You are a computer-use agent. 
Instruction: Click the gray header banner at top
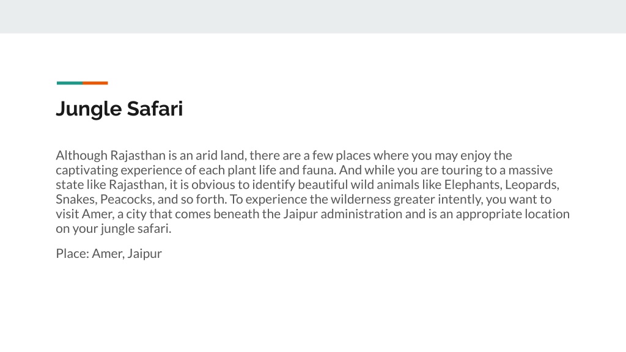pos(313,16)
